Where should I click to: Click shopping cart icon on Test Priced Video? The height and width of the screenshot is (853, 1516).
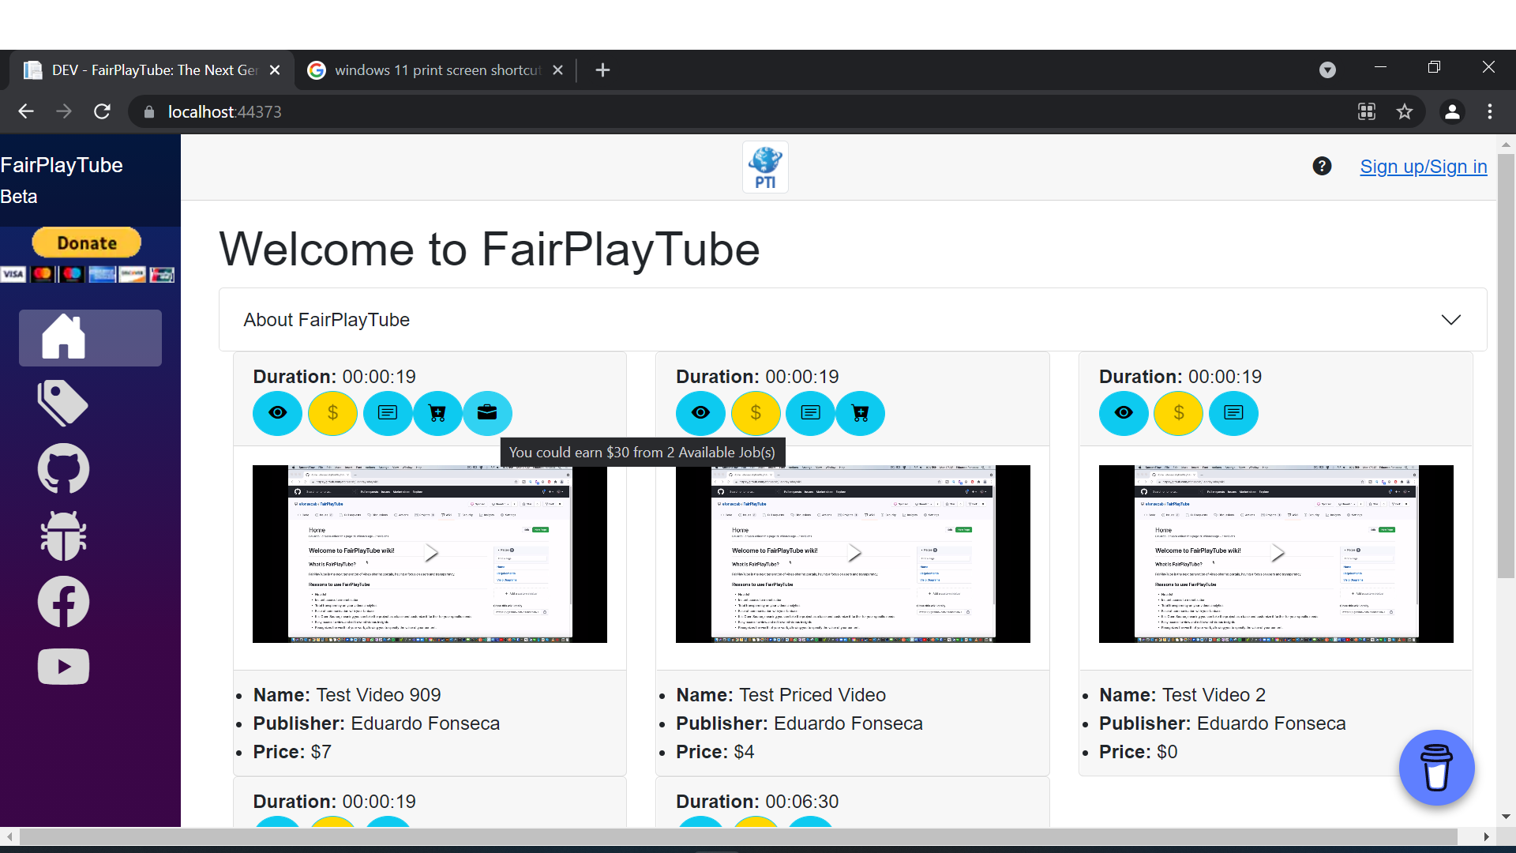860,413
